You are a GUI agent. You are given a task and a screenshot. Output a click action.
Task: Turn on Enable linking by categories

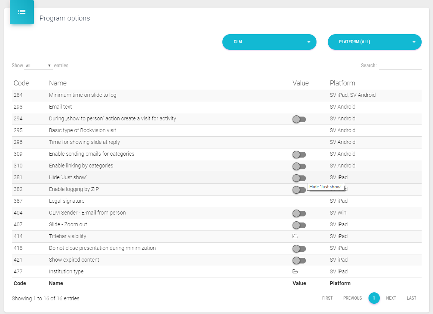pos(299,166)
